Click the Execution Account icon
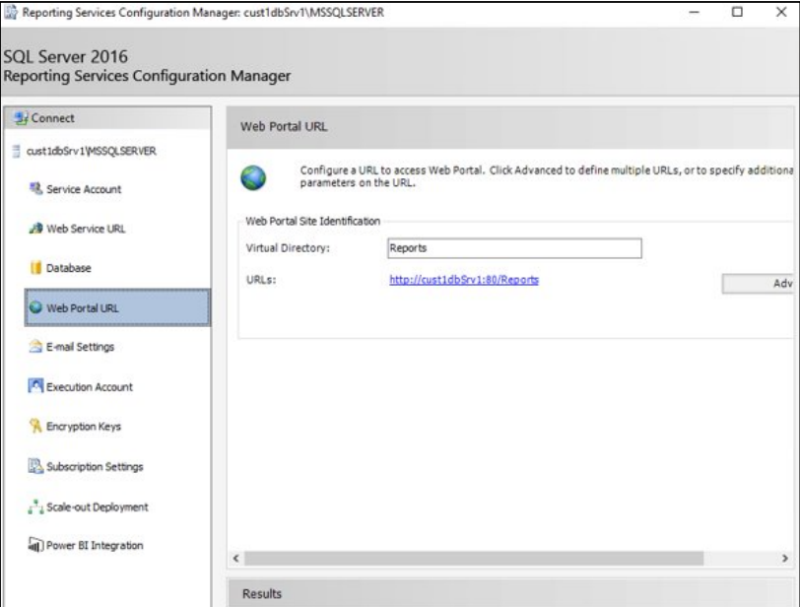 coord(35,386)
